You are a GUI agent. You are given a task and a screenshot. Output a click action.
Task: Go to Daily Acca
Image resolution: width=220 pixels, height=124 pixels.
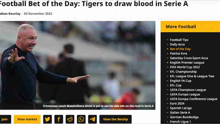point(177,44)
